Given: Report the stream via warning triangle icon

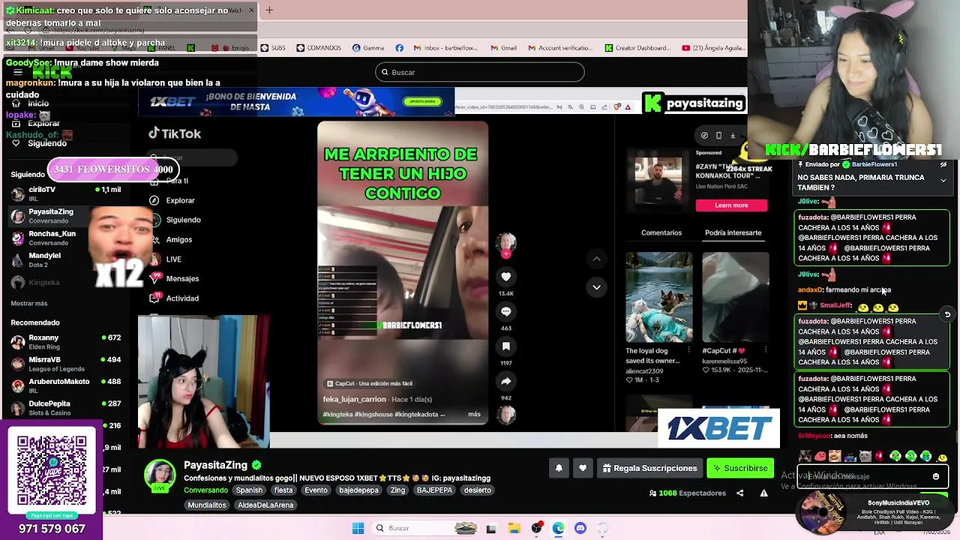Looking at the screenshot, I should pyautogui.click(x=763, y=493).
